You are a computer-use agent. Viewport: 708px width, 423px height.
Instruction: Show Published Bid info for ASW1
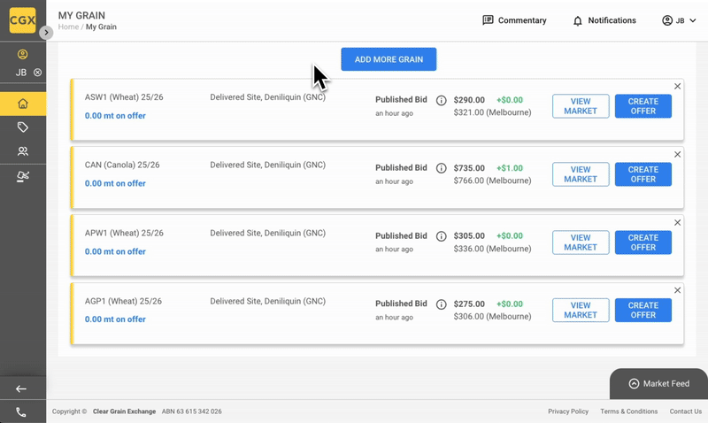(441, 100)
